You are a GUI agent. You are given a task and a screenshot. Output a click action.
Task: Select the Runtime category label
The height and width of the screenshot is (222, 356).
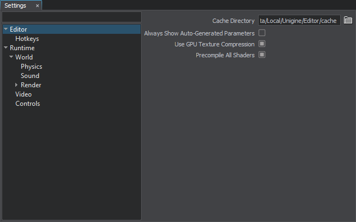click(22, 48)
